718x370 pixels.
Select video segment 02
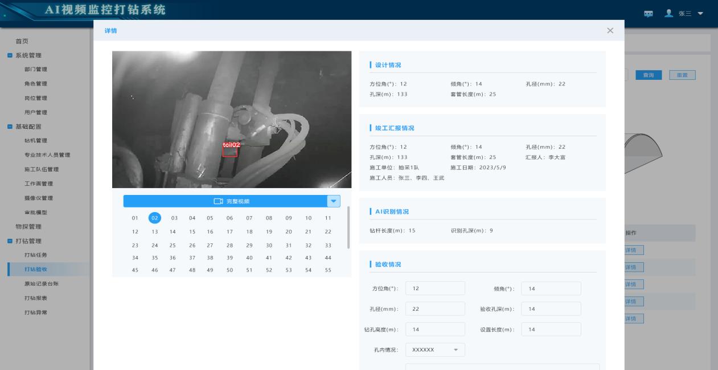click(x=154, y=218)
